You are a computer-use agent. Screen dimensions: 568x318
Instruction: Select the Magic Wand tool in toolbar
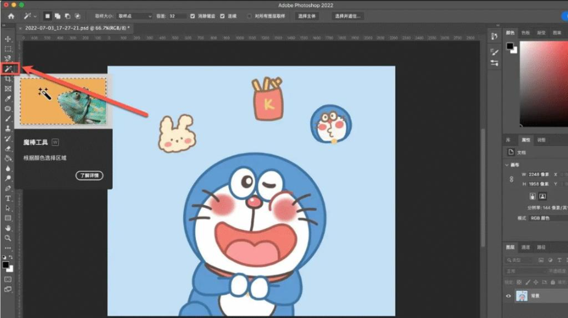click(8, 69)
